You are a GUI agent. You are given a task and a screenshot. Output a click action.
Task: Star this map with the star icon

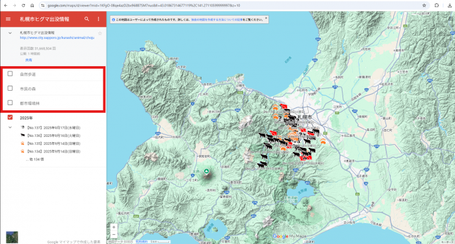[x=100, y=33]
